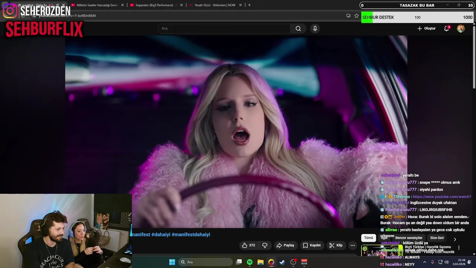Select the Tümü filter chip
476x268 pixels.
point(369,238)
